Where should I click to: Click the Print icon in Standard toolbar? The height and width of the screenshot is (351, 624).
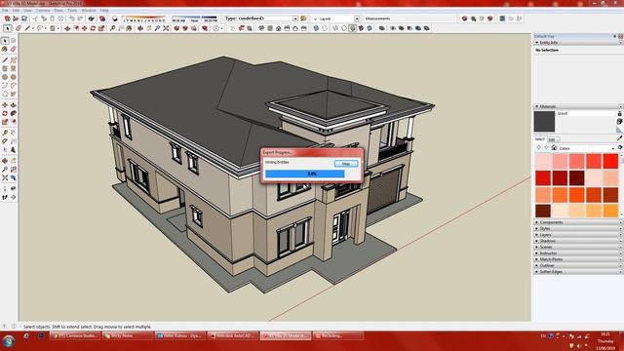point(91,19)
